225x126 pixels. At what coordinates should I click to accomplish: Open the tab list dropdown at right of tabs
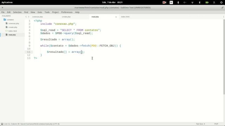[x=224, y=17]
